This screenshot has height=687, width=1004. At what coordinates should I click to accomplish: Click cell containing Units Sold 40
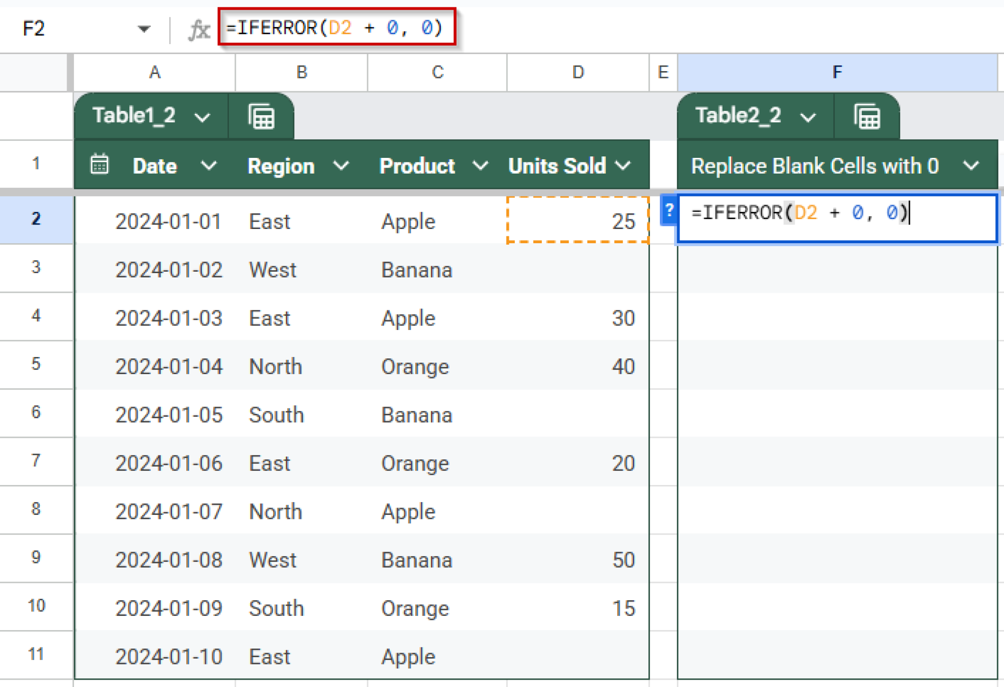[x=578, y=366]
